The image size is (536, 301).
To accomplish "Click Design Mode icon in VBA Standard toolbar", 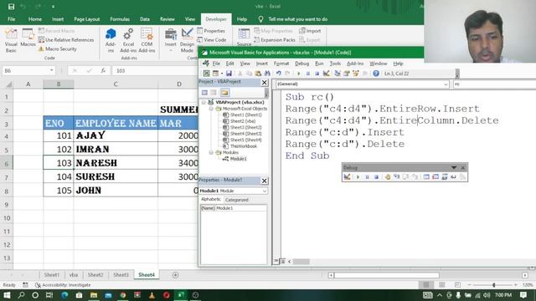I will click(x=326, y=74).
